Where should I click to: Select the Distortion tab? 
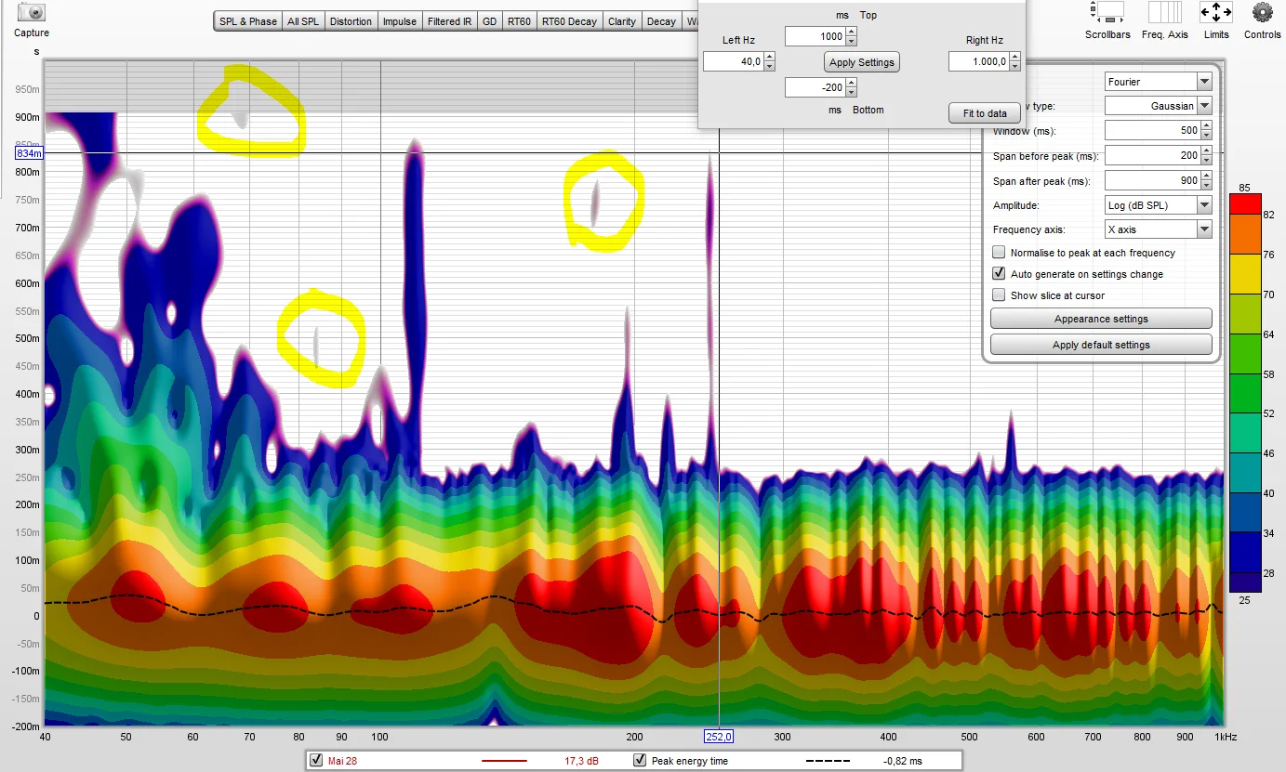tap(351, 21)
